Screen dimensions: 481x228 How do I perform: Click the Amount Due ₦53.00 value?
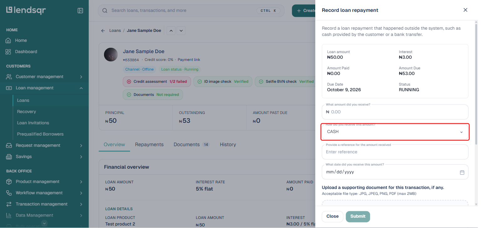click(406, 73)
